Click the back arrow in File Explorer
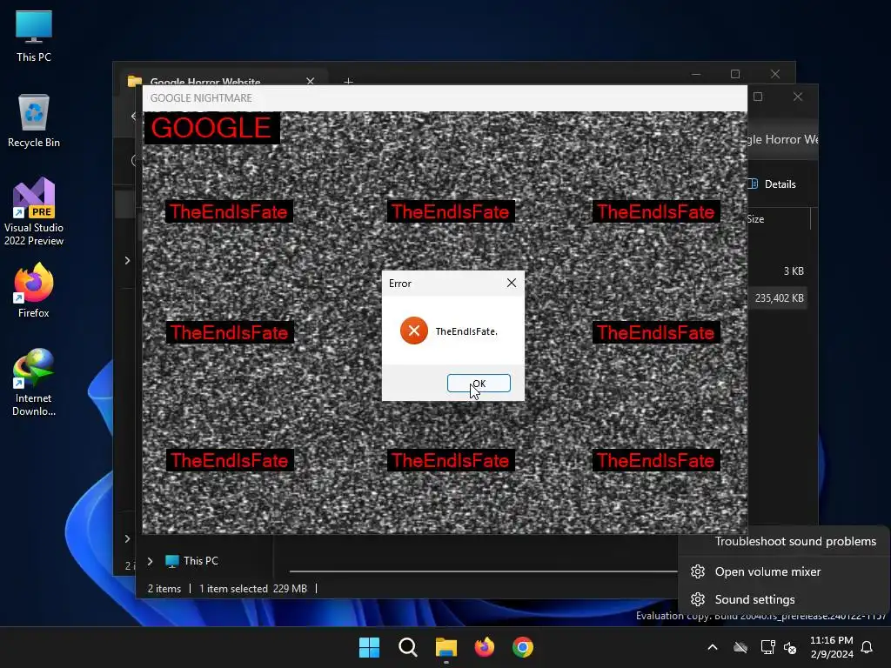Screen dimensions: 891x668 click(x=134, y=116)
